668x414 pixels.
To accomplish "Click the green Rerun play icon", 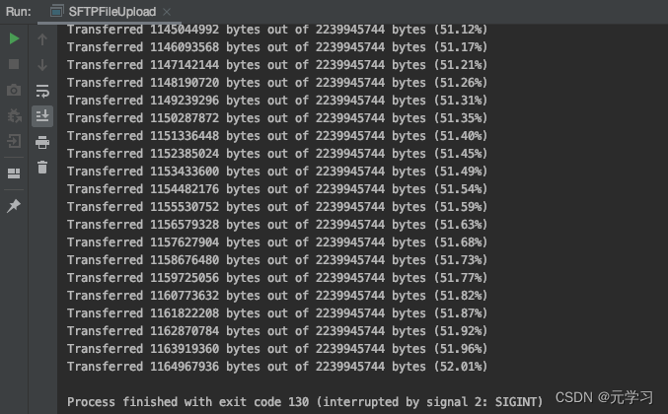I will [14, 38].
